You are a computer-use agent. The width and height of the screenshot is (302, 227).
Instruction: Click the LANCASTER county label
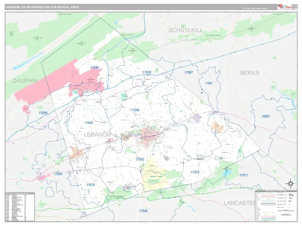pos(239,203)
